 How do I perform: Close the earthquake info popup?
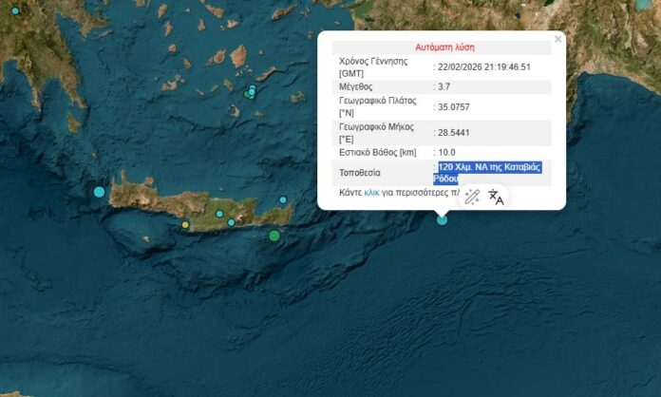(557, 39)
